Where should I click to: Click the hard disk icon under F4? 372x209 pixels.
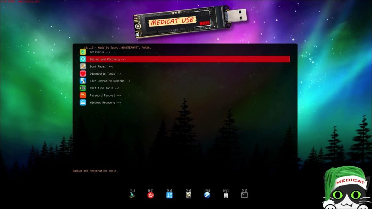(188, 195)
